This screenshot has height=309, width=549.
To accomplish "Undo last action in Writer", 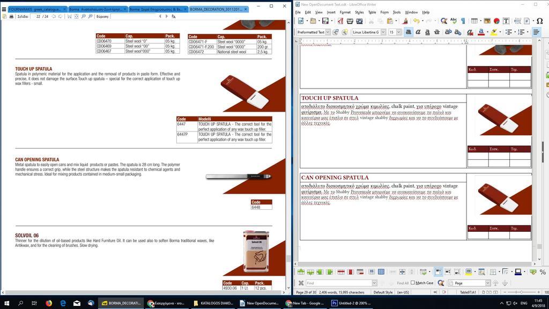I will [x=416, y=21].
